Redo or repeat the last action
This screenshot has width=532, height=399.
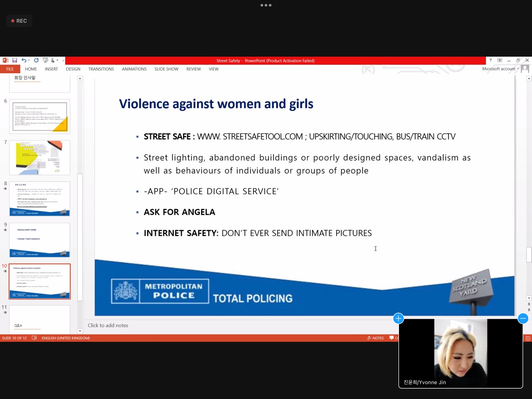click(36, 60)
